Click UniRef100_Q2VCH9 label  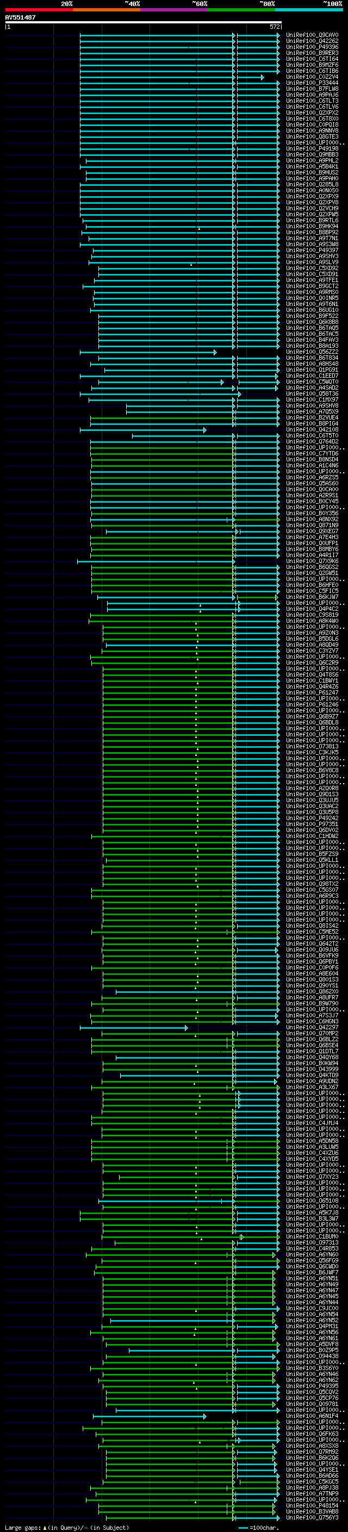[312, 208]
